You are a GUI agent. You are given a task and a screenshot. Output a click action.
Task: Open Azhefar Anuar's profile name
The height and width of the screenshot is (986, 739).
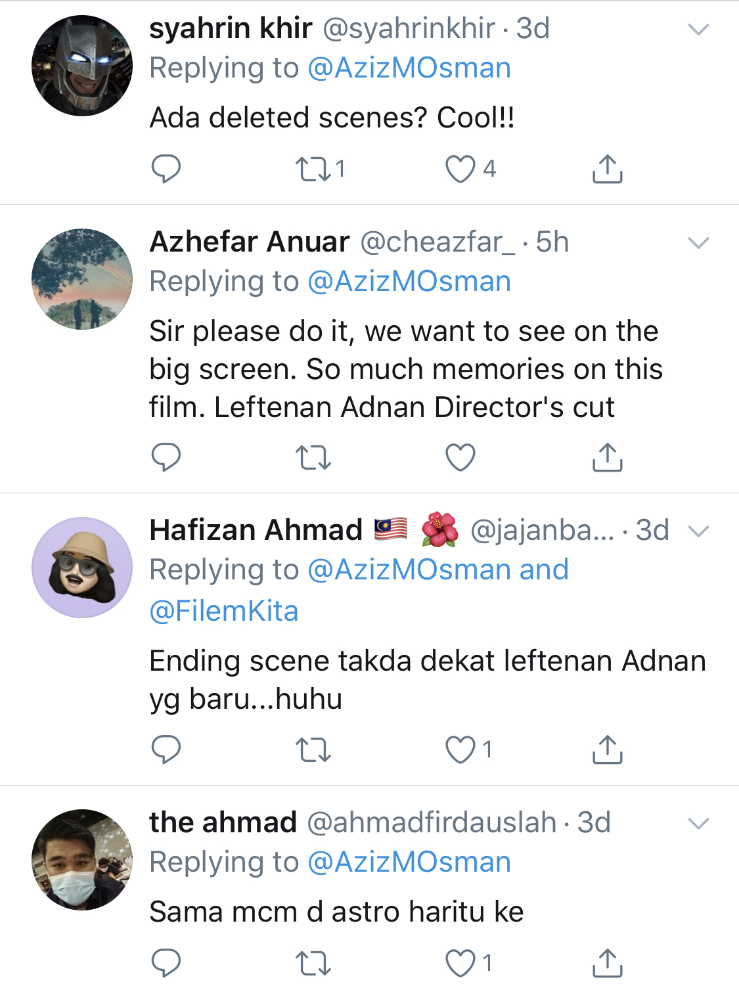pyautogui.click(x=250, y=242)
